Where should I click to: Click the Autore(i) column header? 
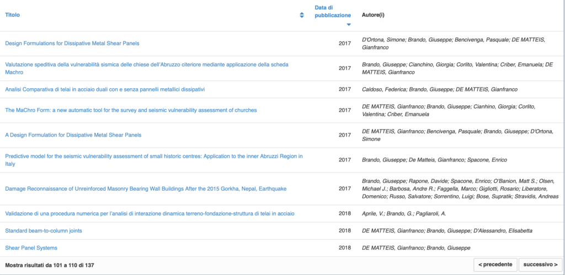[374, 15]
